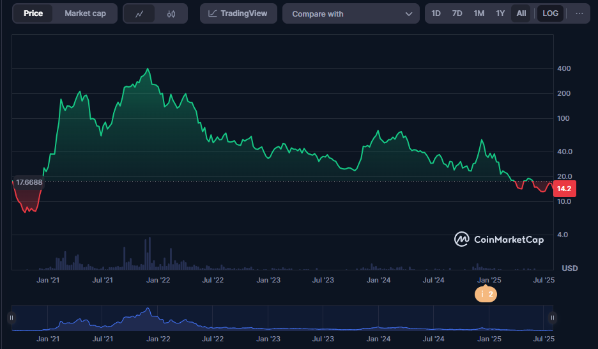
Task: Open the three-dots more options menu
Action: point(579,13)
